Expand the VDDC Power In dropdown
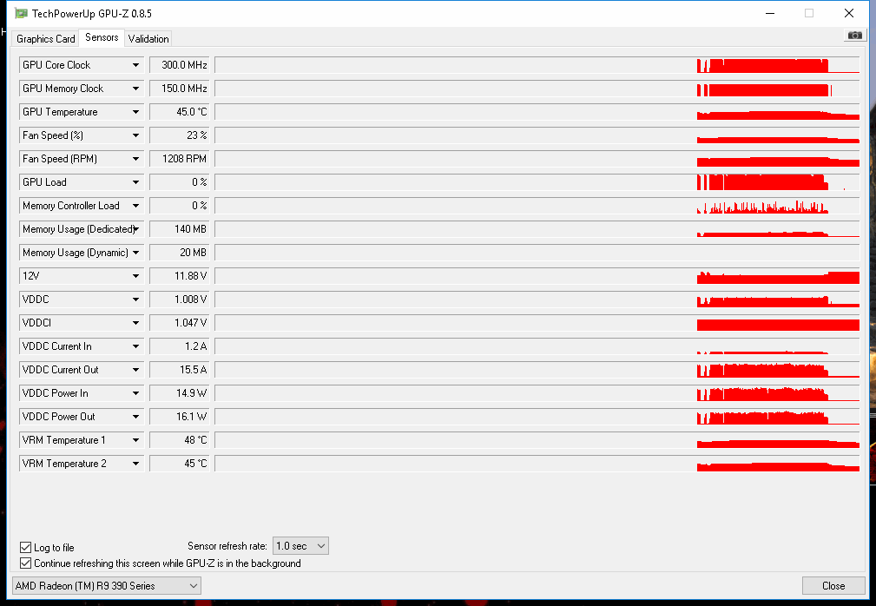876x606 pixels. 135,393
